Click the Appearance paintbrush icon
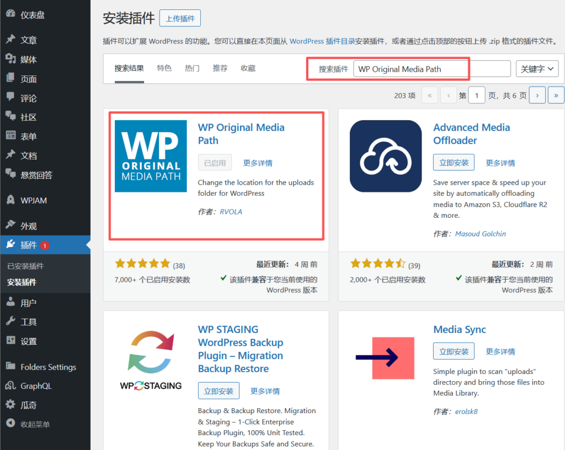565x450 pixels. pos(10,226)
